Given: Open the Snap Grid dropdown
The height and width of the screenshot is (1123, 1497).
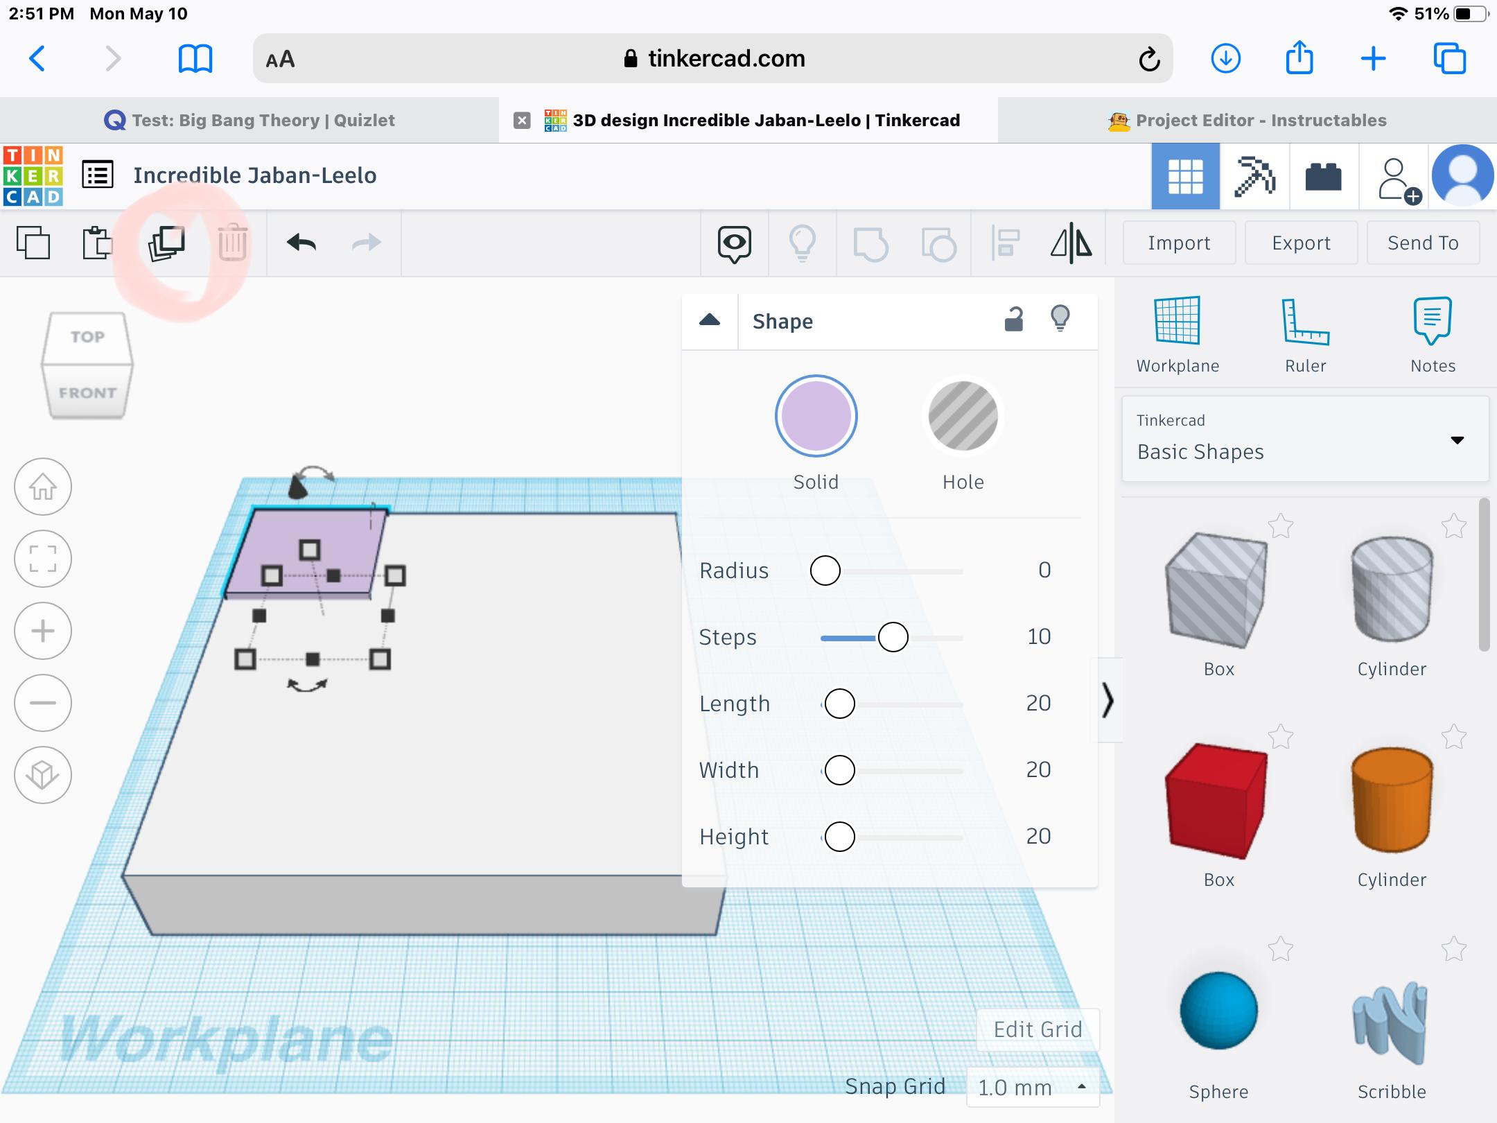Looking at the screenshot, I should [1032, 1087].
